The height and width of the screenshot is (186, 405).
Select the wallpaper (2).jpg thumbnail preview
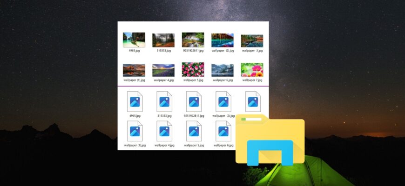[223, 40]
